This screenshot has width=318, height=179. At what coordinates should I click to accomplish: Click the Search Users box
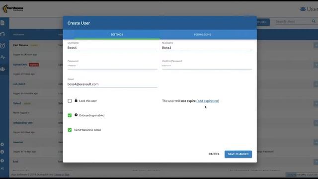293,21
